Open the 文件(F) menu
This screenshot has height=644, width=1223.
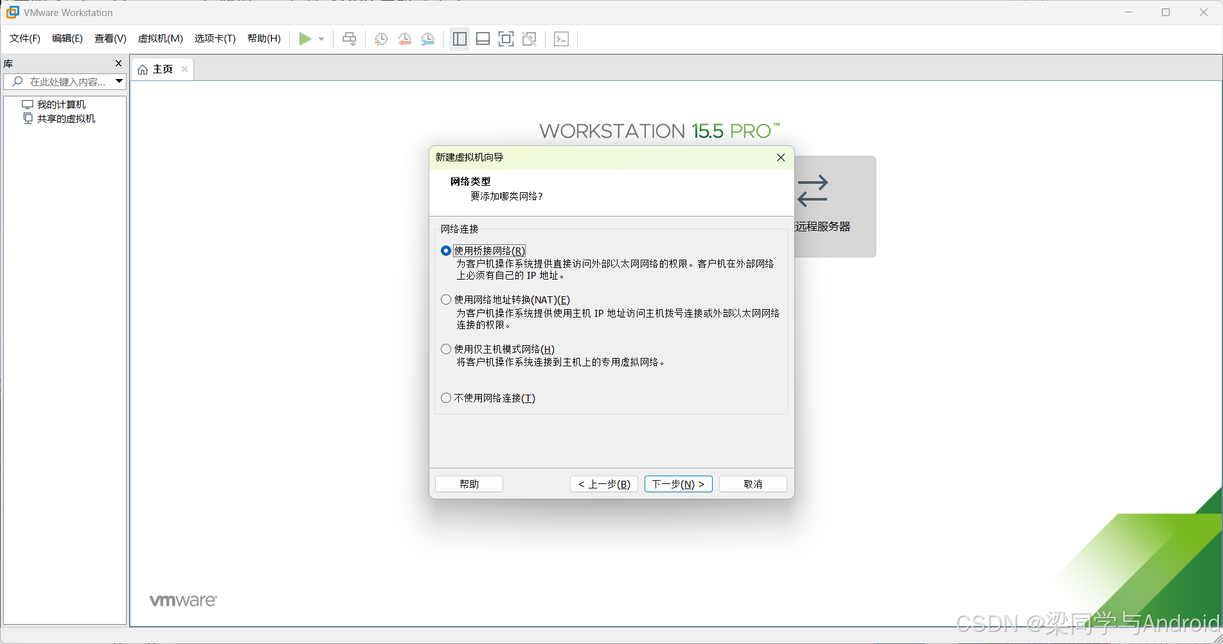[x=25, y=39]
